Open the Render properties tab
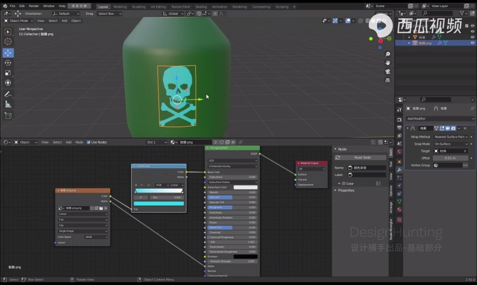This screenshot has width=477, height=285. [x=400, y=119]
